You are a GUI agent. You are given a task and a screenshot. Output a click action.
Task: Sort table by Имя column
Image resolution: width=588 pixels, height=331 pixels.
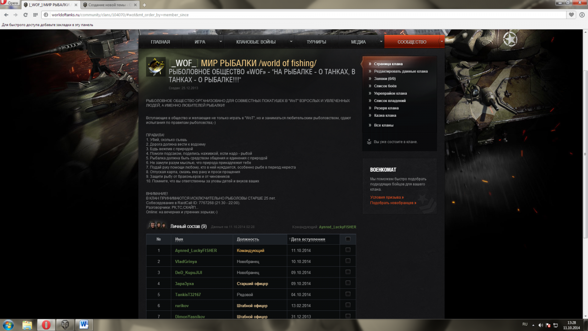pyautogui.click(x=179, y=239)
